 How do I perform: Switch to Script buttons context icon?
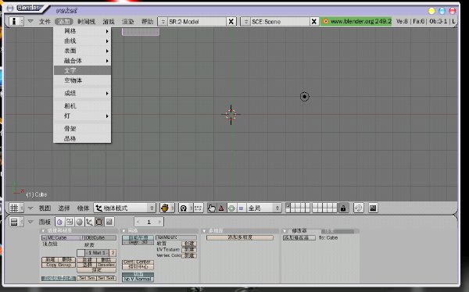coord(70,222)
